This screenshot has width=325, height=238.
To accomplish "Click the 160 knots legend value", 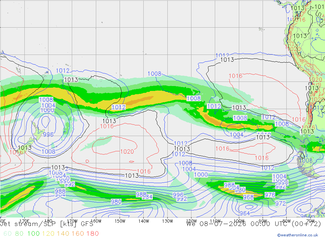I will [78, 233].
